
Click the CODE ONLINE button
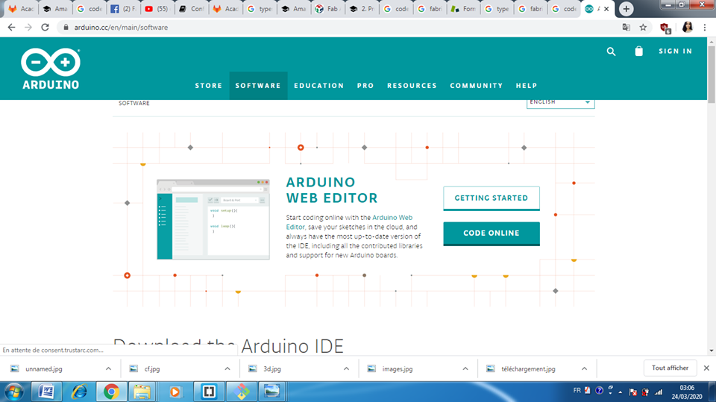[492, 233]
